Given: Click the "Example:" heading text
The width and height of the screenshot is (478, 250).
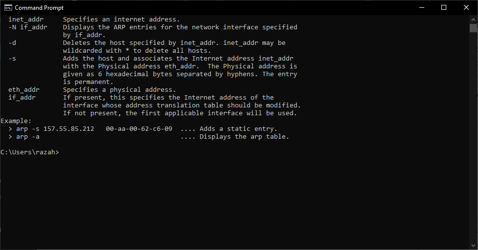Looking at the screenshot, I should pyautogui.click(x=16, y=121).
